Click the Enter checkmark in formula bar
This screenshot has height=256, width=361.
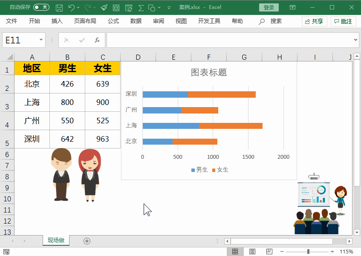(82, 41)
